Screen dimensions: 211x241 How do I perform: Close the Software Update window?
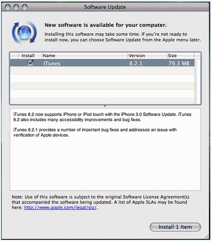[x=8, y=7]
